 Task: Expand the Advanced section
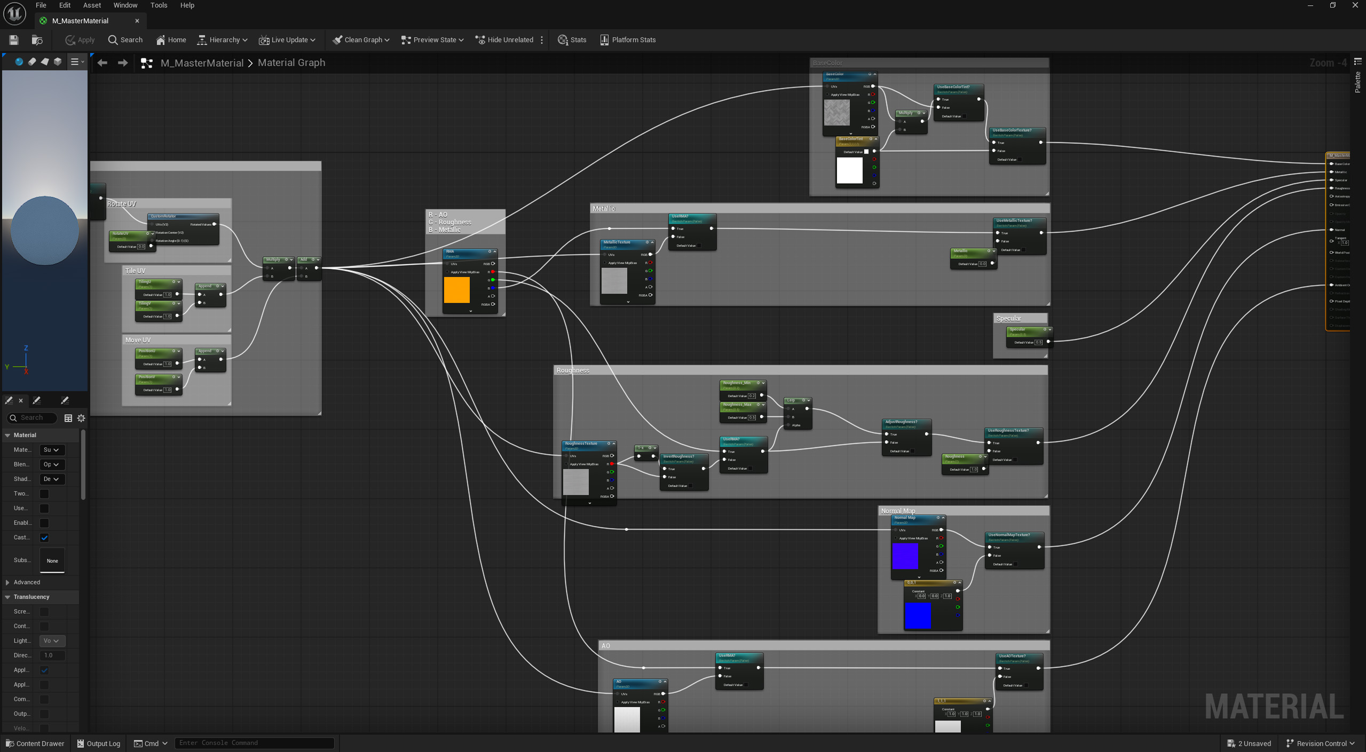8,582
